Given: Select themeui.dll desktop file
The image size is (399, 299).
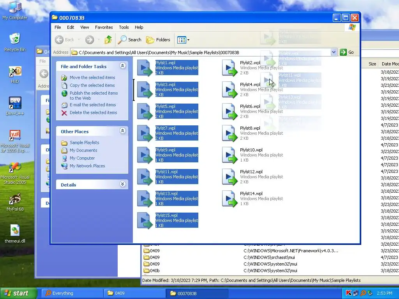Looking at the screenshot, I should 15,234.
